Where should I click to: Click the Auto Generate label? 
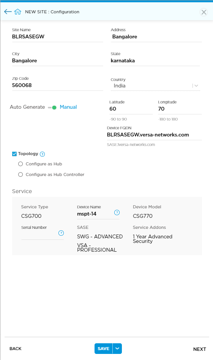[27, 107]
